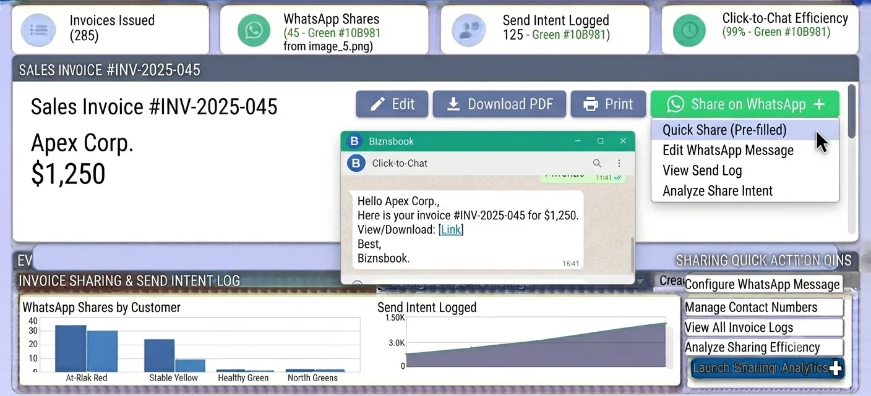Screen dimensions: 871x396
Task: Click the North Greens chart label
Action: click(312, 377)
